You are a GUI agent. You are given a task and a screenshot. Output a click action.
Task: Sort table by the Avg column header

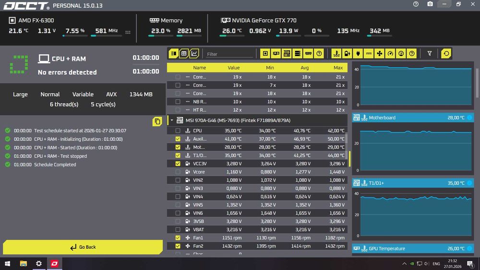304,68
